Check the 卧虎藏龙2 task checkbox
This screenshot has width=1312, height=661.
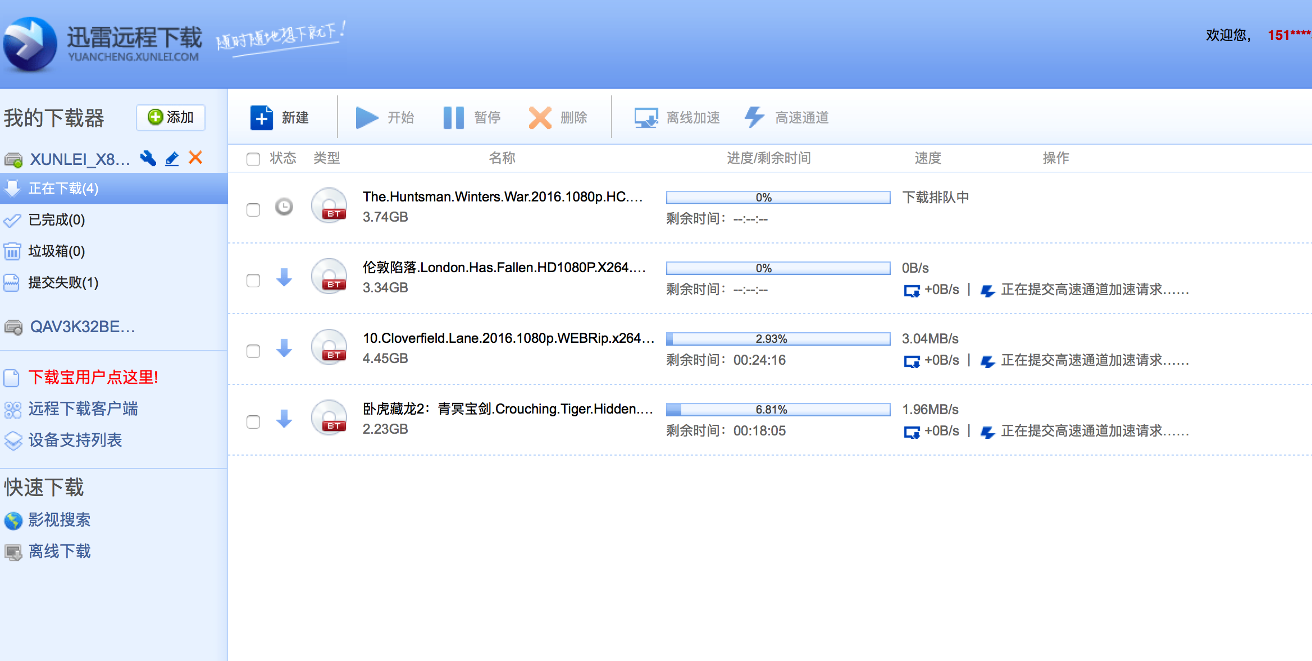click(253, 422)
